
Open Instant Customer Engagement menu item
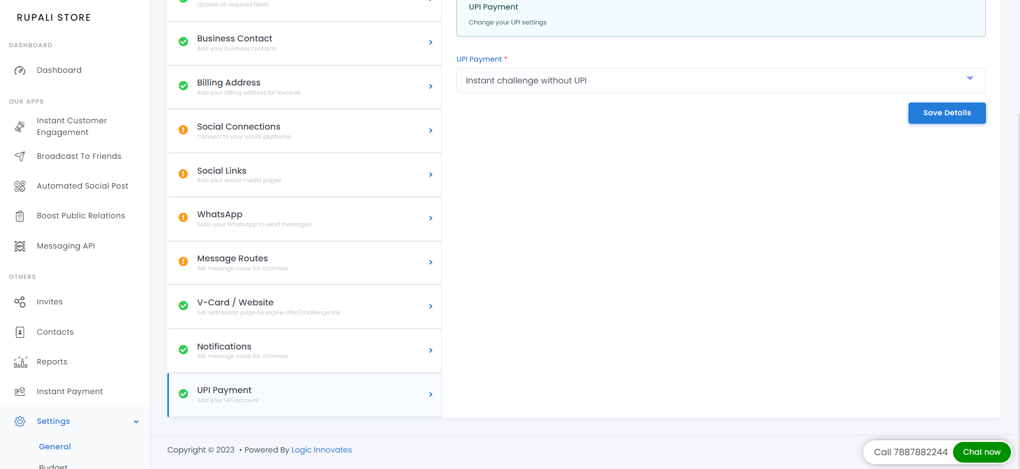click(72, 126)
